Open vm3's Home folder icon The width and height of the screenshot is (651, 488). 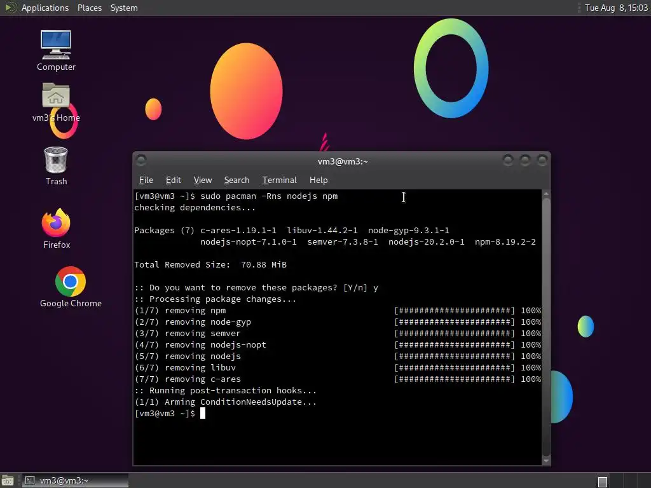pyautogui.click(x=56, y=102)
